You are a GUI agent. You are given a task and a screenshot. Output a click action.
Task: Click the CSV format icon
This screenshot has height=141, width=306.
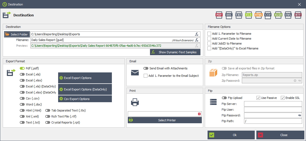click(x=268, y=15)
